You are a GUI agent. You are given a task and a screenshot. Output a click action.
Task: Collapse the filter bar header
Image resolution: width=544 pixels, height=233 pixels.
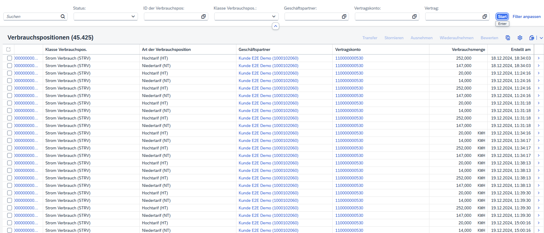(276, 26)
